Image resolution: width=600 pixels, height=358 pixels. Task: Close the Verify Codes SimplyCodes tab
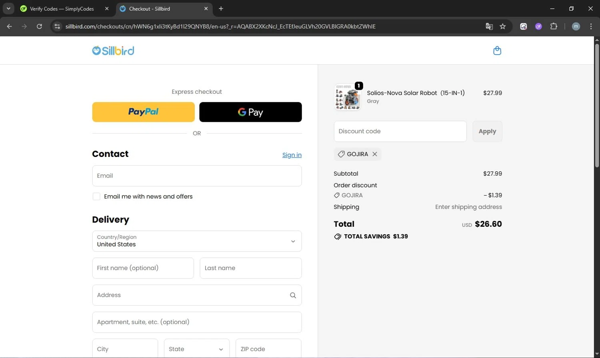[x=107, y=8]
